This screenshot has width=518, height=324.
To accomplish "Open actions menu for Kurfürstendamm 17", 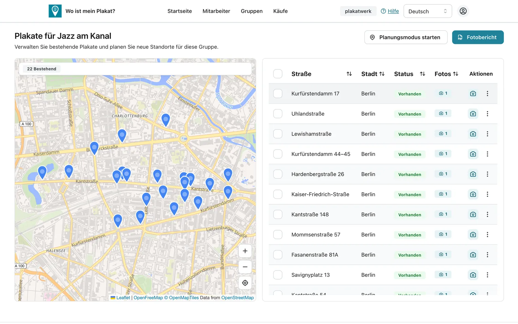I will (488, 93).
